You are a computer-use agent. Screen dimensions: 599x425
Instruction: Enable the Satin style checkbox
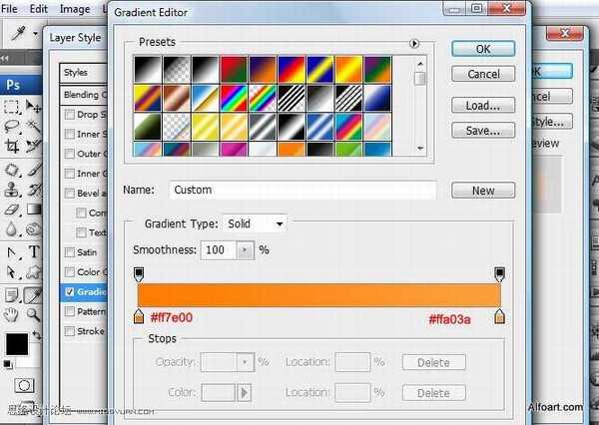tap(70, 252)
